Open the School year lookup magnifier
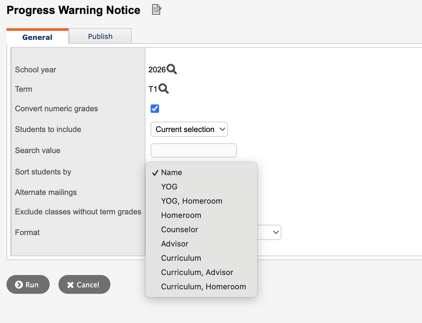 click(x=172, y=69)
